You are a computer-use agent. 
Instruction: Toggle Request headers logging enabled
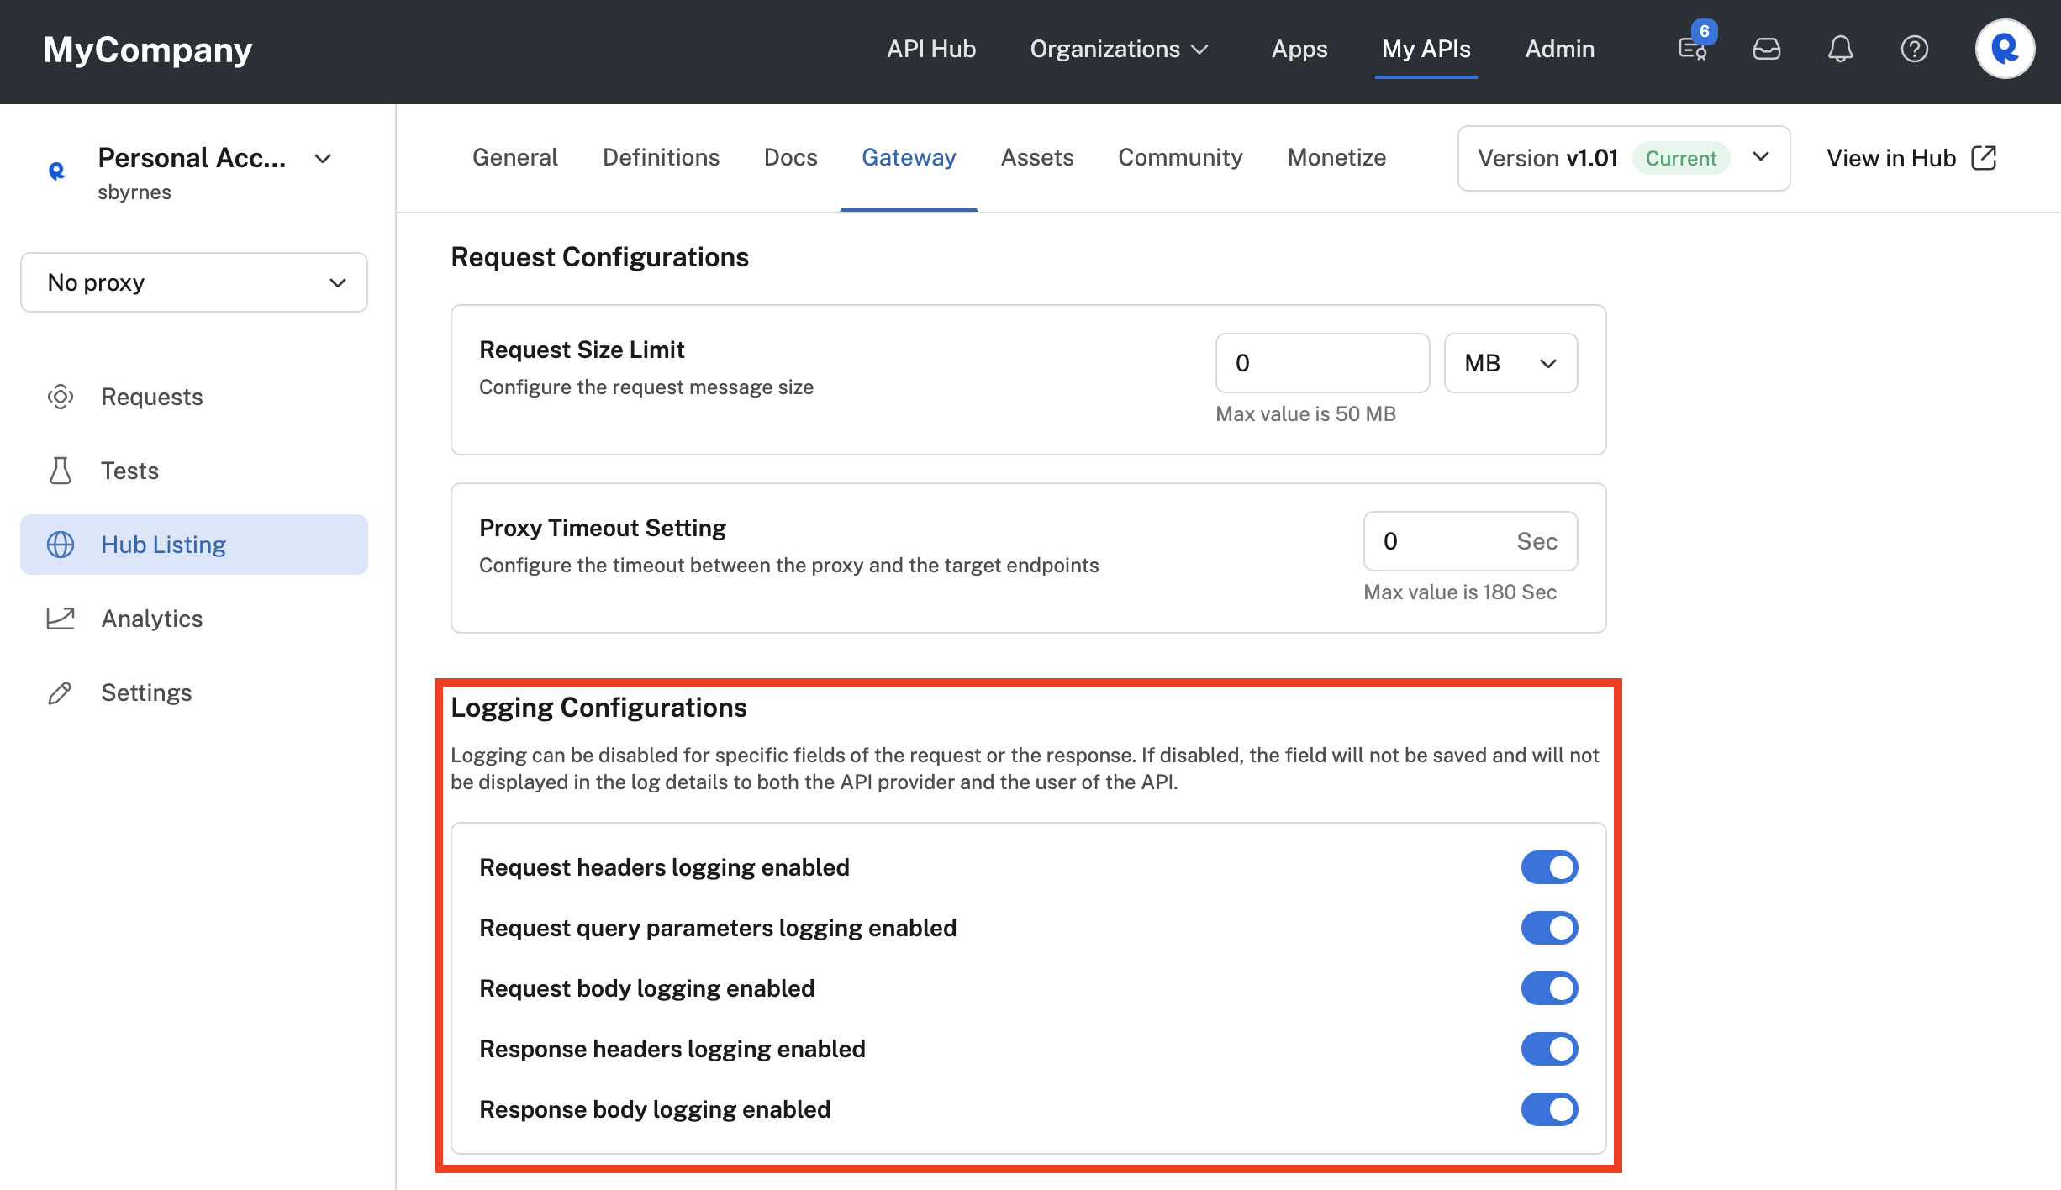click(1548, 866)
